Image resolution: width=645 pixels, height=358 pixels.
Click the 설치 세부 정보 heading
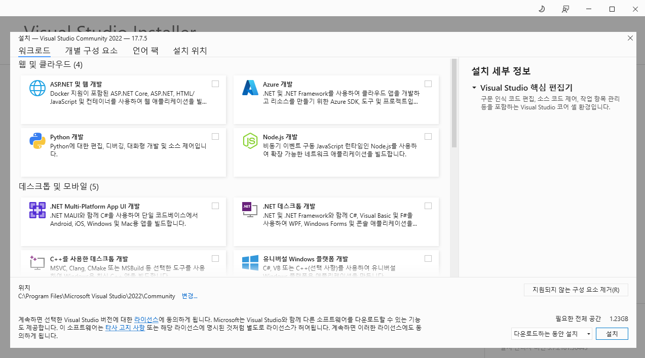(501, 71)
